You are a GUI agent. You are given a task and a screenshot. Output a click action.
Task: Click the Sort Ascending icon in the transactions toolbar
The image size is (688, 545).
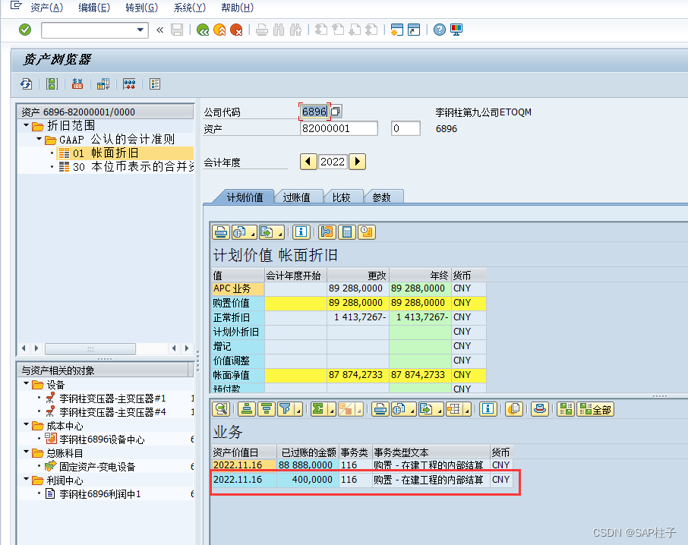[x=247, y=410]
